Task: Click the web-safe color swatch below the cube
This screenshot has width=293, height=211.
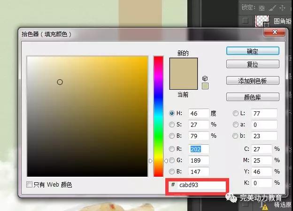Action: (205, 86)
